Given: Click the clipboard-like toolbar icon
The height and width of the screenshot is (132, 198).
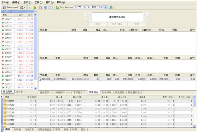Looking at the screenshot, I should (x=40, y=7).
